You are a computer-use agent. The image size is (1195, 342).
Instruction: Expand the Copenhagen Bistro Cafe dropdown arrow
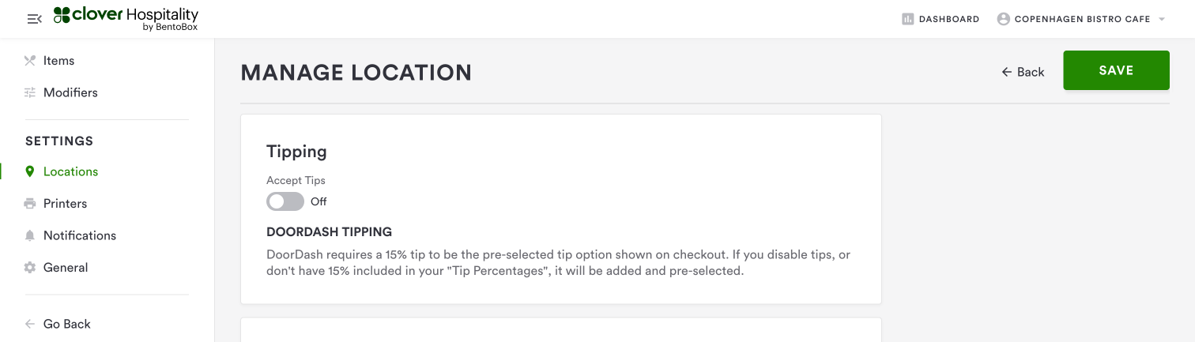pyautogui.click(x=1162, y=19)
